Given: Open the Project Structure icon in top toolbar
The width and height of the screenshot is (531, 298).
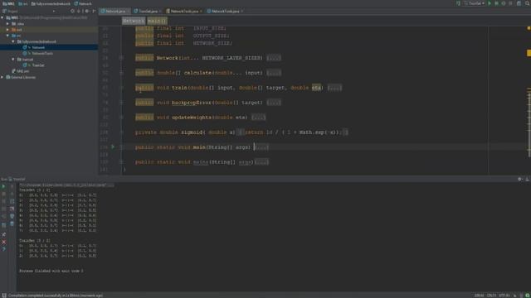Looking at the screenshot, I should click(x=519, y=3).
